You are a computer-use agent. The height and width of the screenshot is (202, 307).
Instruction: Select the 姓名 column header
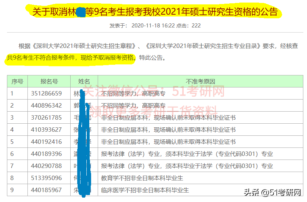coord(84,82)
